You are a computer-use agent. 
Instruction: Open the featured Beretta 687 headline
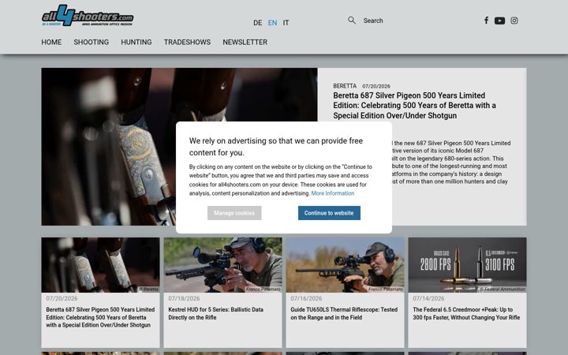coord(414,106)
